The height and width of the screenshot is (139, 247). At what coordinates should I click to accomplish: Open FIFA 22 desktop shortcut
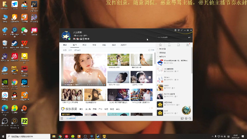coord(24,122)
